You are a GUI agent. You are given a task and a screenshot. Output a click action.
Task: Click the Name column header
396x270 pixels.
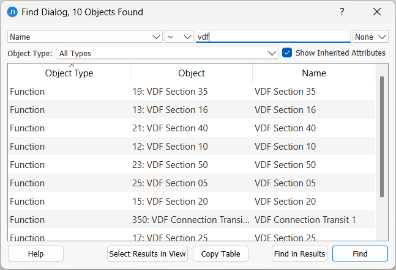point(314,73)
